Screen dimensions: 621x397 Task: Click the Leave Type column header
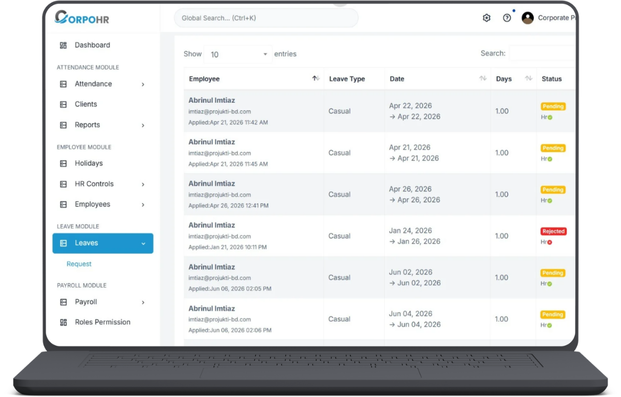tap(347, 79)
